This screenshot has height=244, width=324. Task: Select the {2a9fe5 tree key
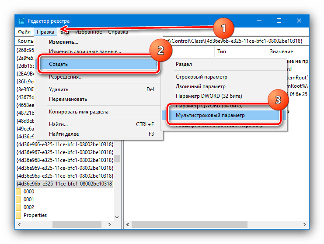[25, 58]
